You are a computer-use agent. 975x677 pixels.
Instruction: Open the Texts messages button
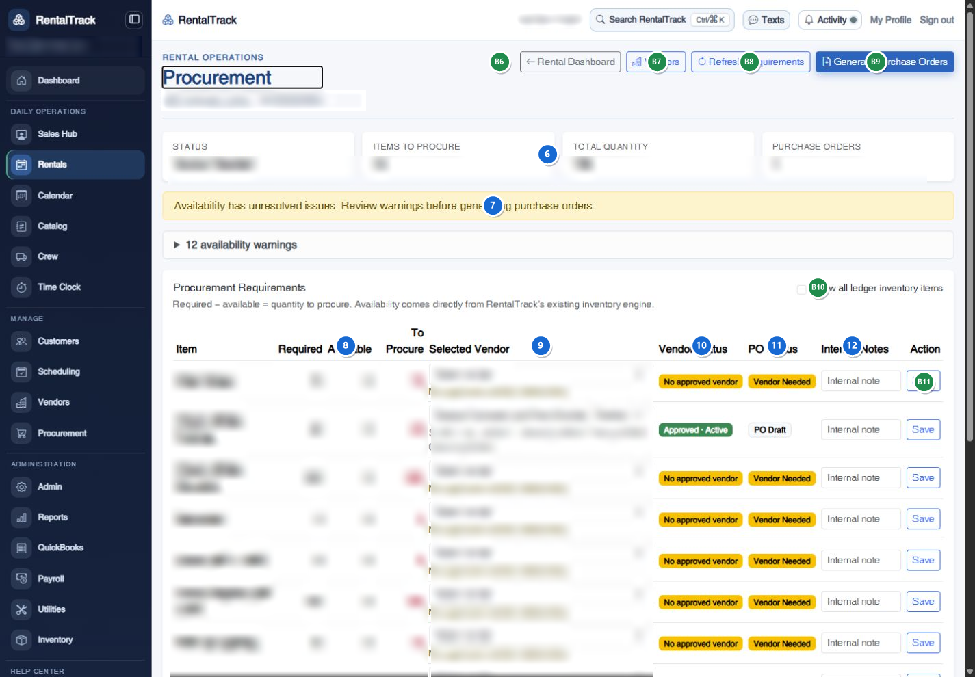766,20
